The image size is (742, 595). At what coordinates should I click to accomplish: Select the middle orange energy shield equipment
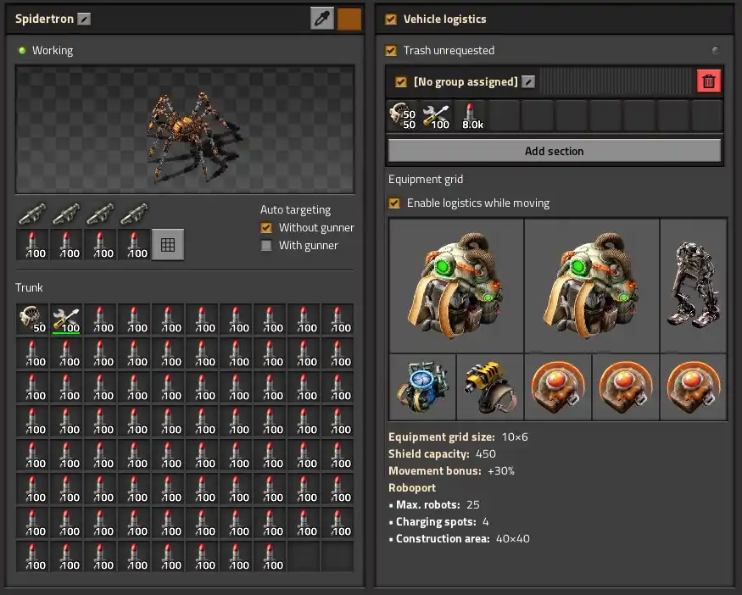click(x=626, y=386)
